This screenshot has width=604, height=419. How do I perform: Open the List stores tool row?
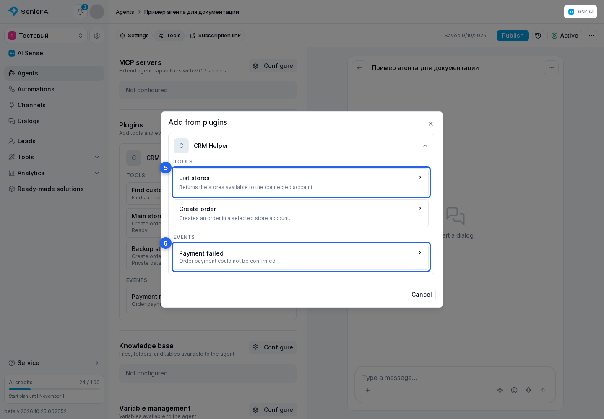301,182
